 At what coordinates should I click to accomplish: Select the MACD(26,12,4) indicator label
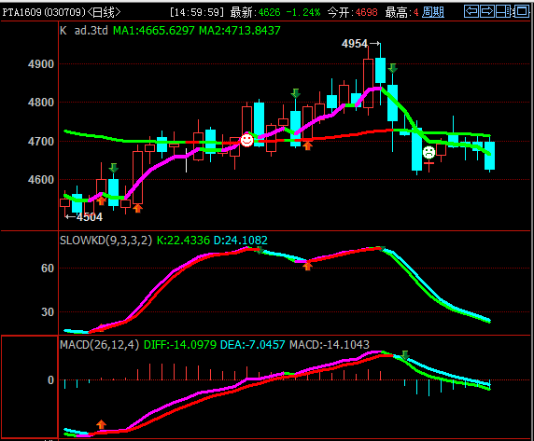click(x=100, y=345)
